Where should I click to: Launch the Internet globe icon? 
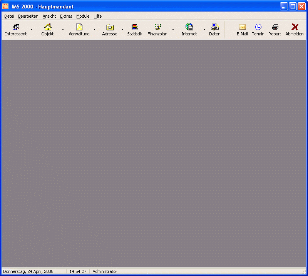click(189, 27)
